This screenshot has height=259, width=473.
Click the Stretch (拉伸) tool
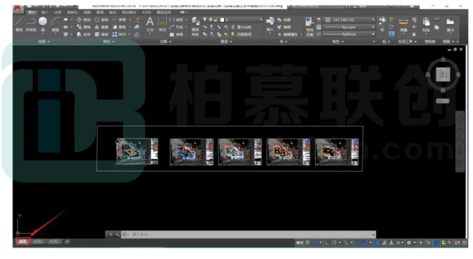(84, 34)
